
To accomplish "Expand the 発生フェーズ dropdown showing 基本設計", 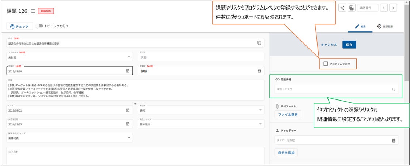I will click(x=260, y=124).
